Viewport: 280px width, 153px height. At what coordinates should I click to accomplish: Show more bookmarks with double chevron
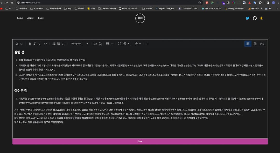point(277,9)
